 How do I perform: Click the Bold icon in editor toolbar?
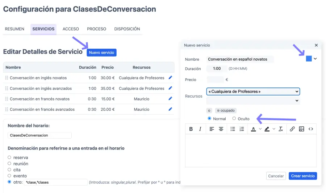click(x=191, y=129)
